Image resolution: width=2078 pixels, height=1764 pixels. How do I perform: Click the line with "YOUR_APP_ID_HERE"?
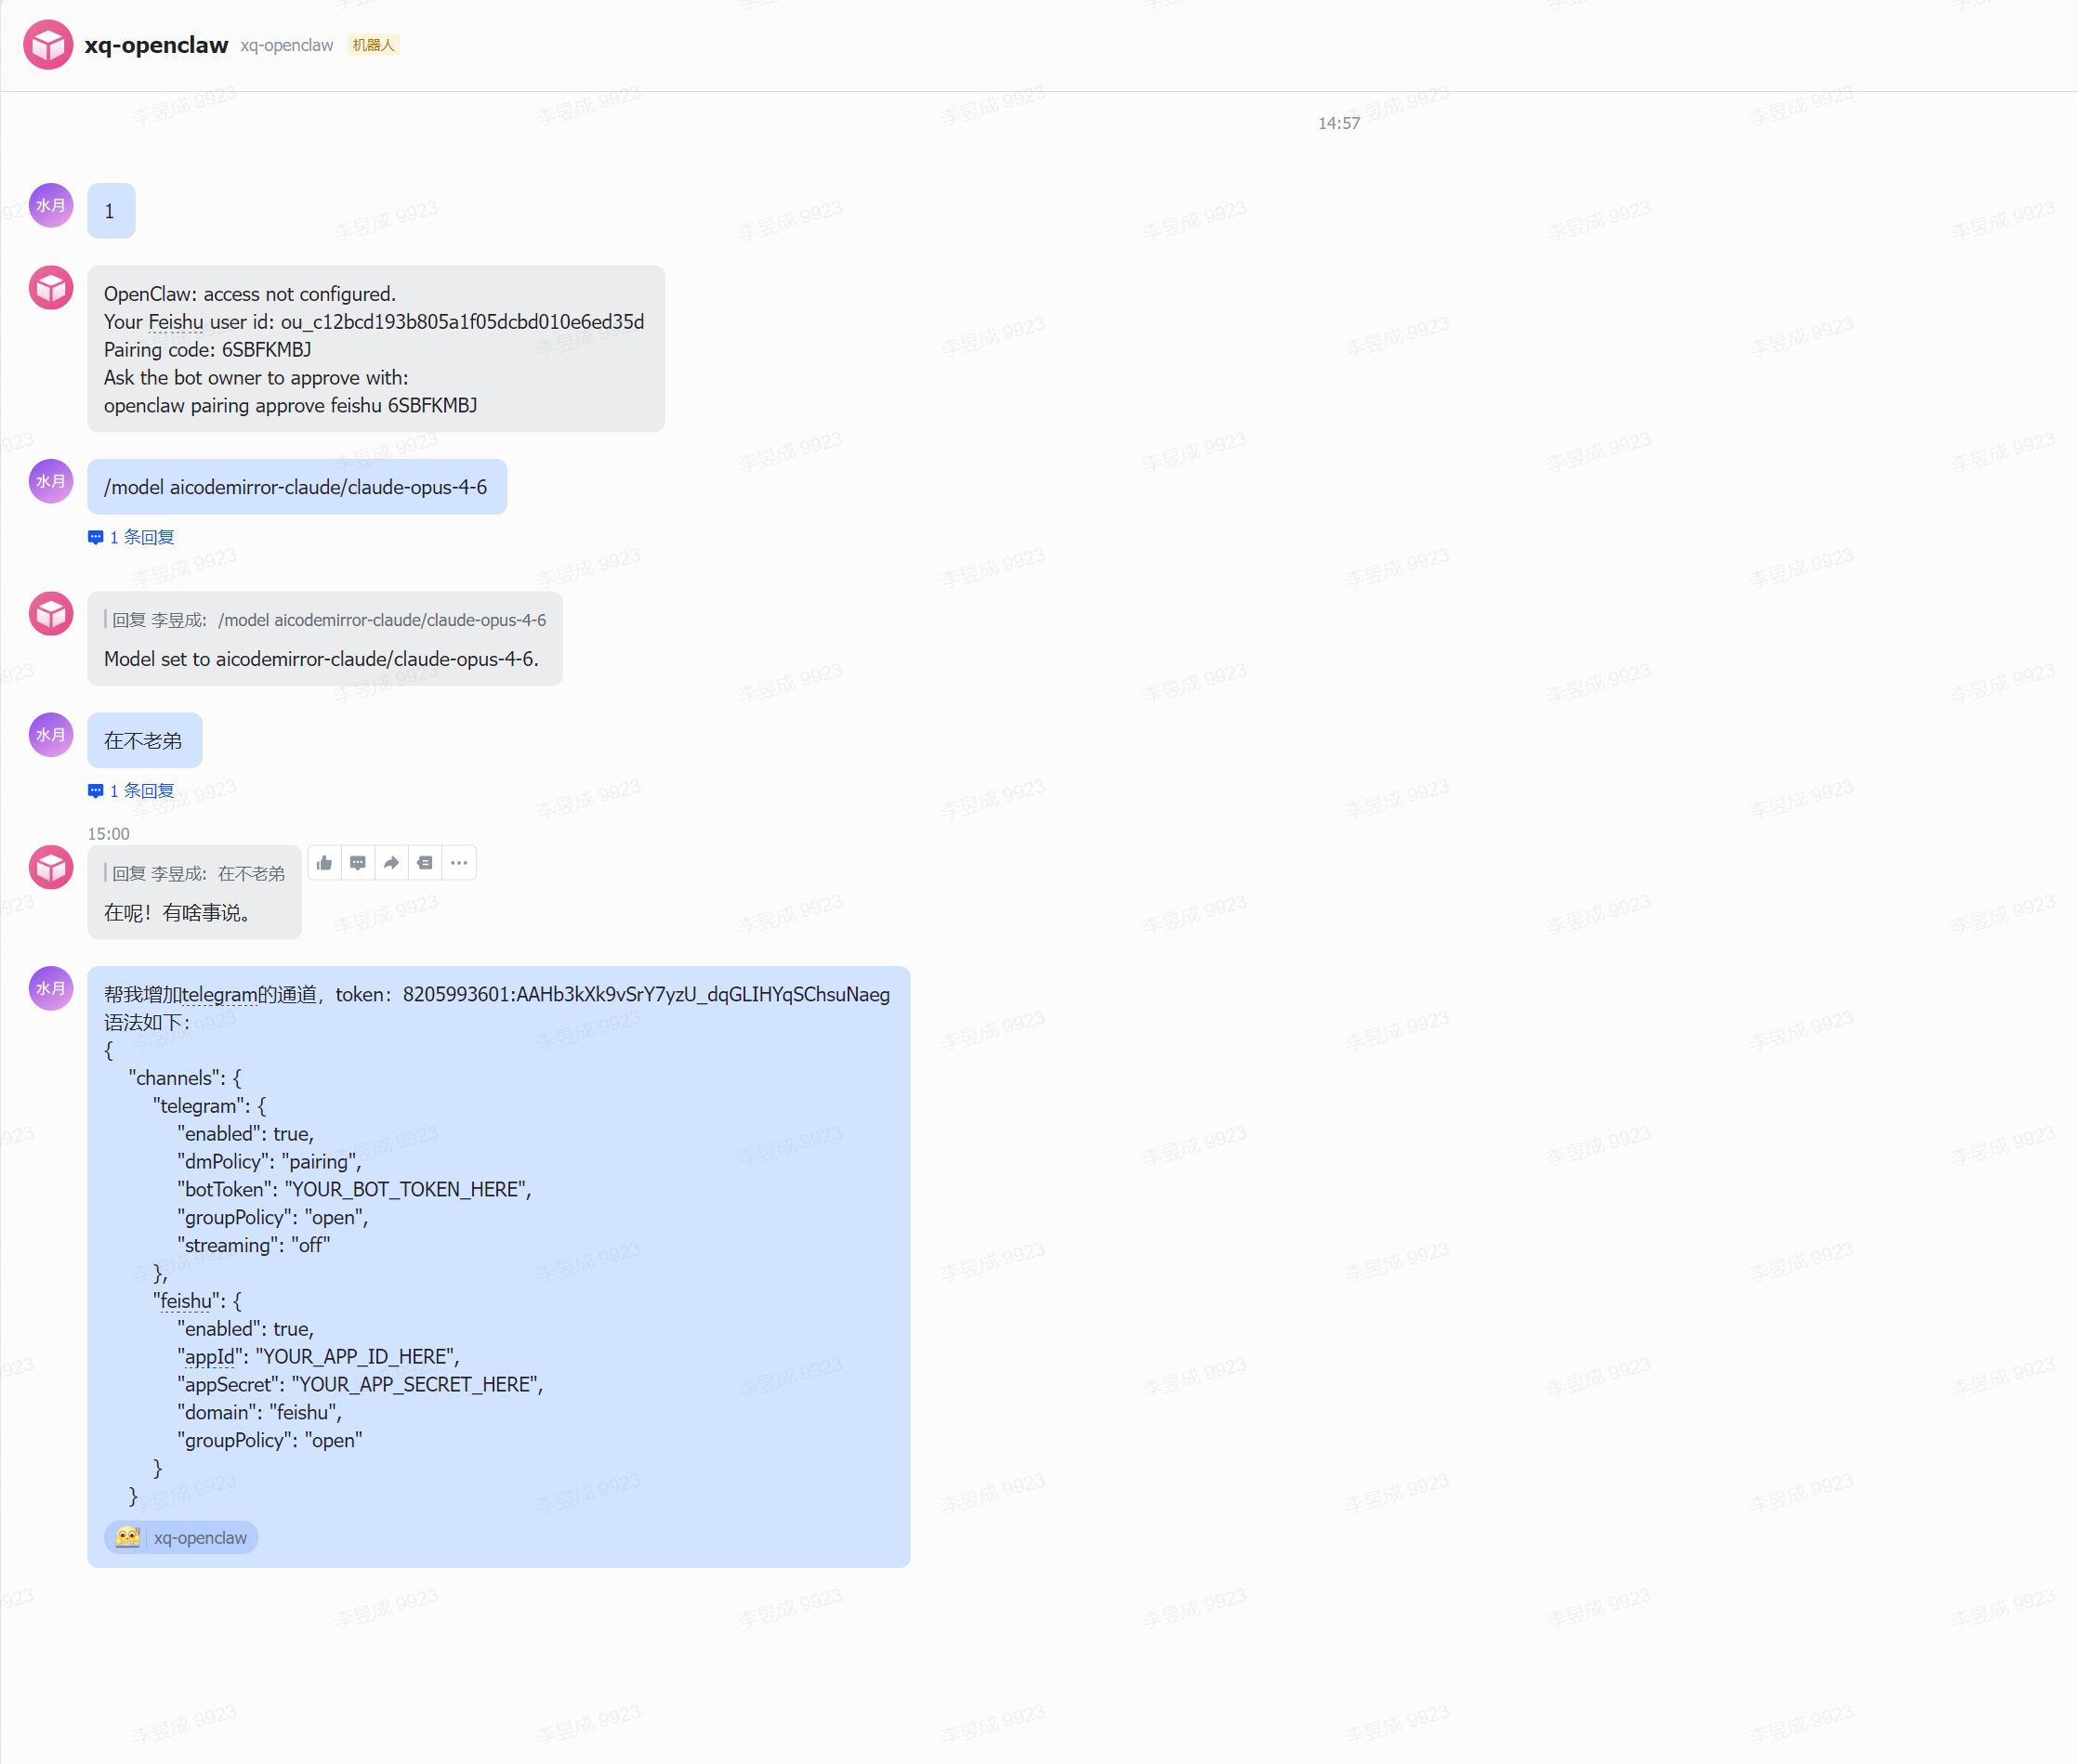318,1357
